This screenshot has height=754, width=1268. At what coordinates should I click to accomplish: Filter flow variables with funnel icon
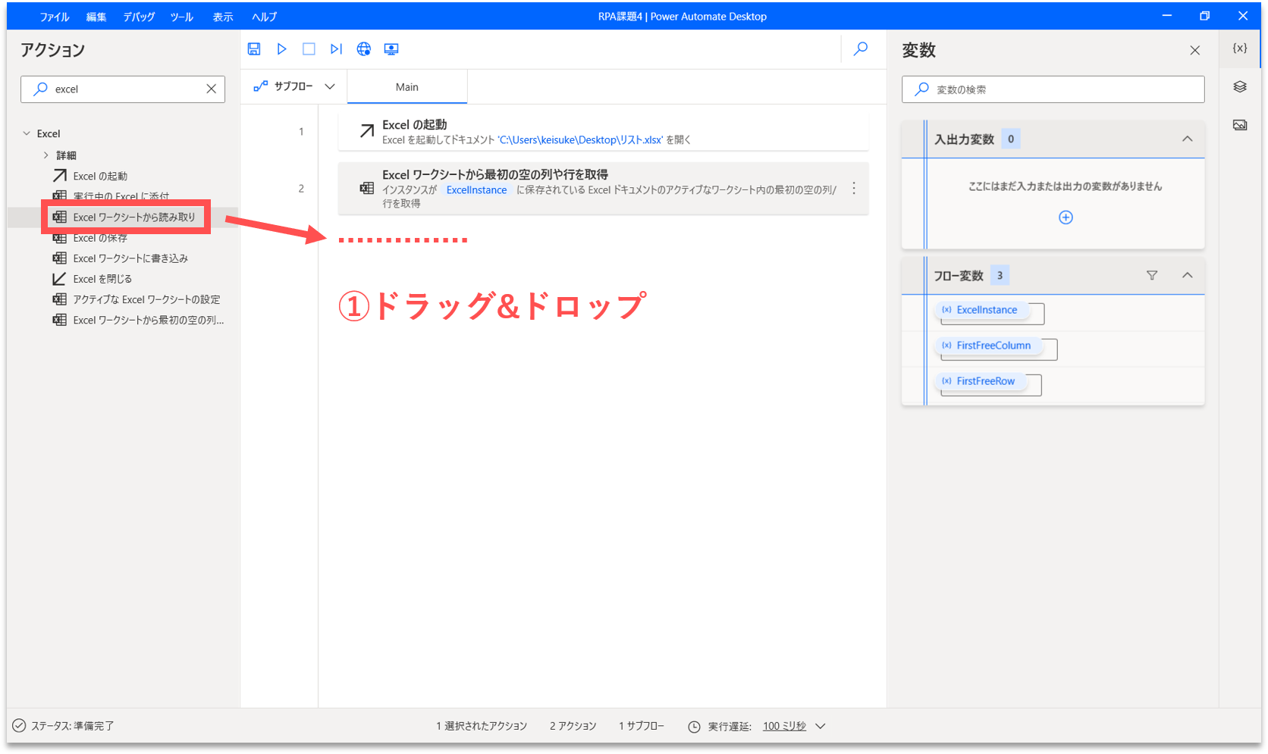point(1152,276)
